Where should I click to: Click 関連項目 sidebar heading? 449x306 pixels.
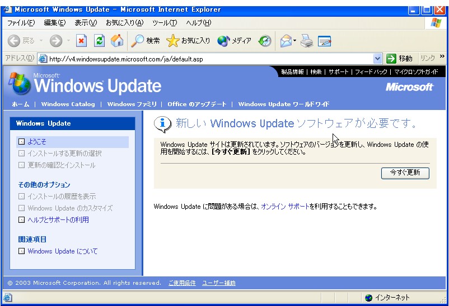[x=32, y=240]
